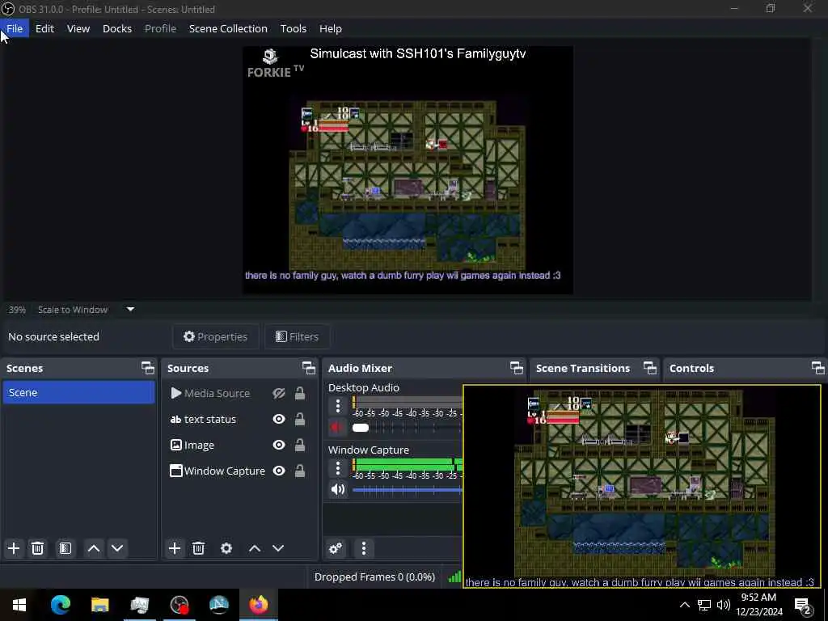The width and height of the screenshot is (828, 621).
Task: Pop out the Controls dock
Action: pyautogui.click(x=818, y=368)
